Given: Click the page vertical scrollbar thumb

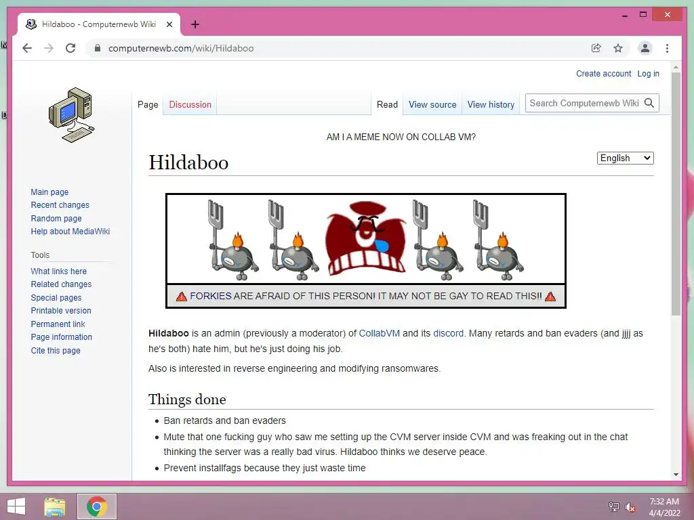Looking at the screenshot, I should coord(676,194).
